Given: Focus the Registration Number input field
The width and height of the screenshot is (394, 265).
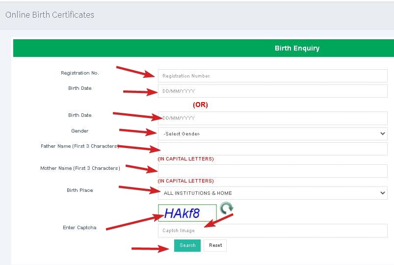Looking at the screenshot, I should pyautogui.click(x=272, y=76).
